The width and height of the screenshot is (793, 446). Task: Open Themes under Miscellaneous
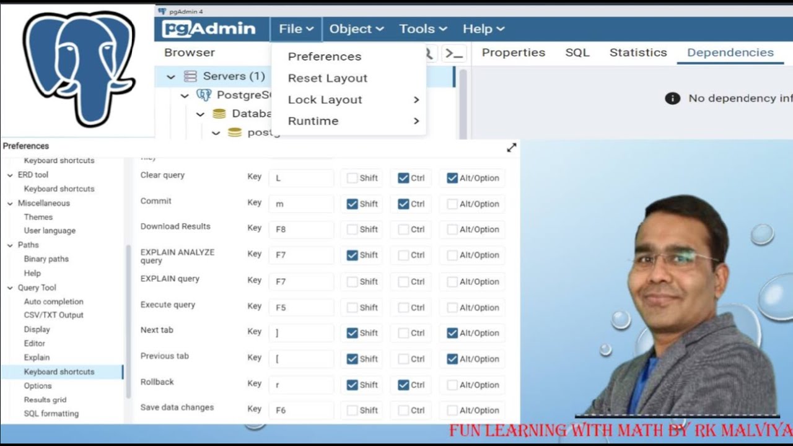pyautogui.click(x=38, y=217)
